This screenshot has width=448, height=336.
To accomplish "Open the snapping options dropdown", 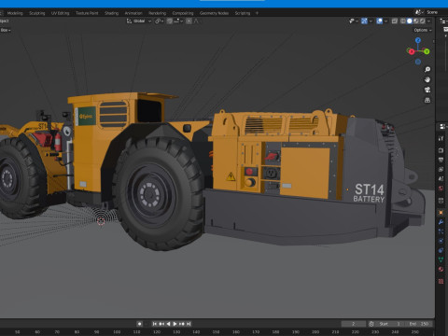I will (178, 21).
